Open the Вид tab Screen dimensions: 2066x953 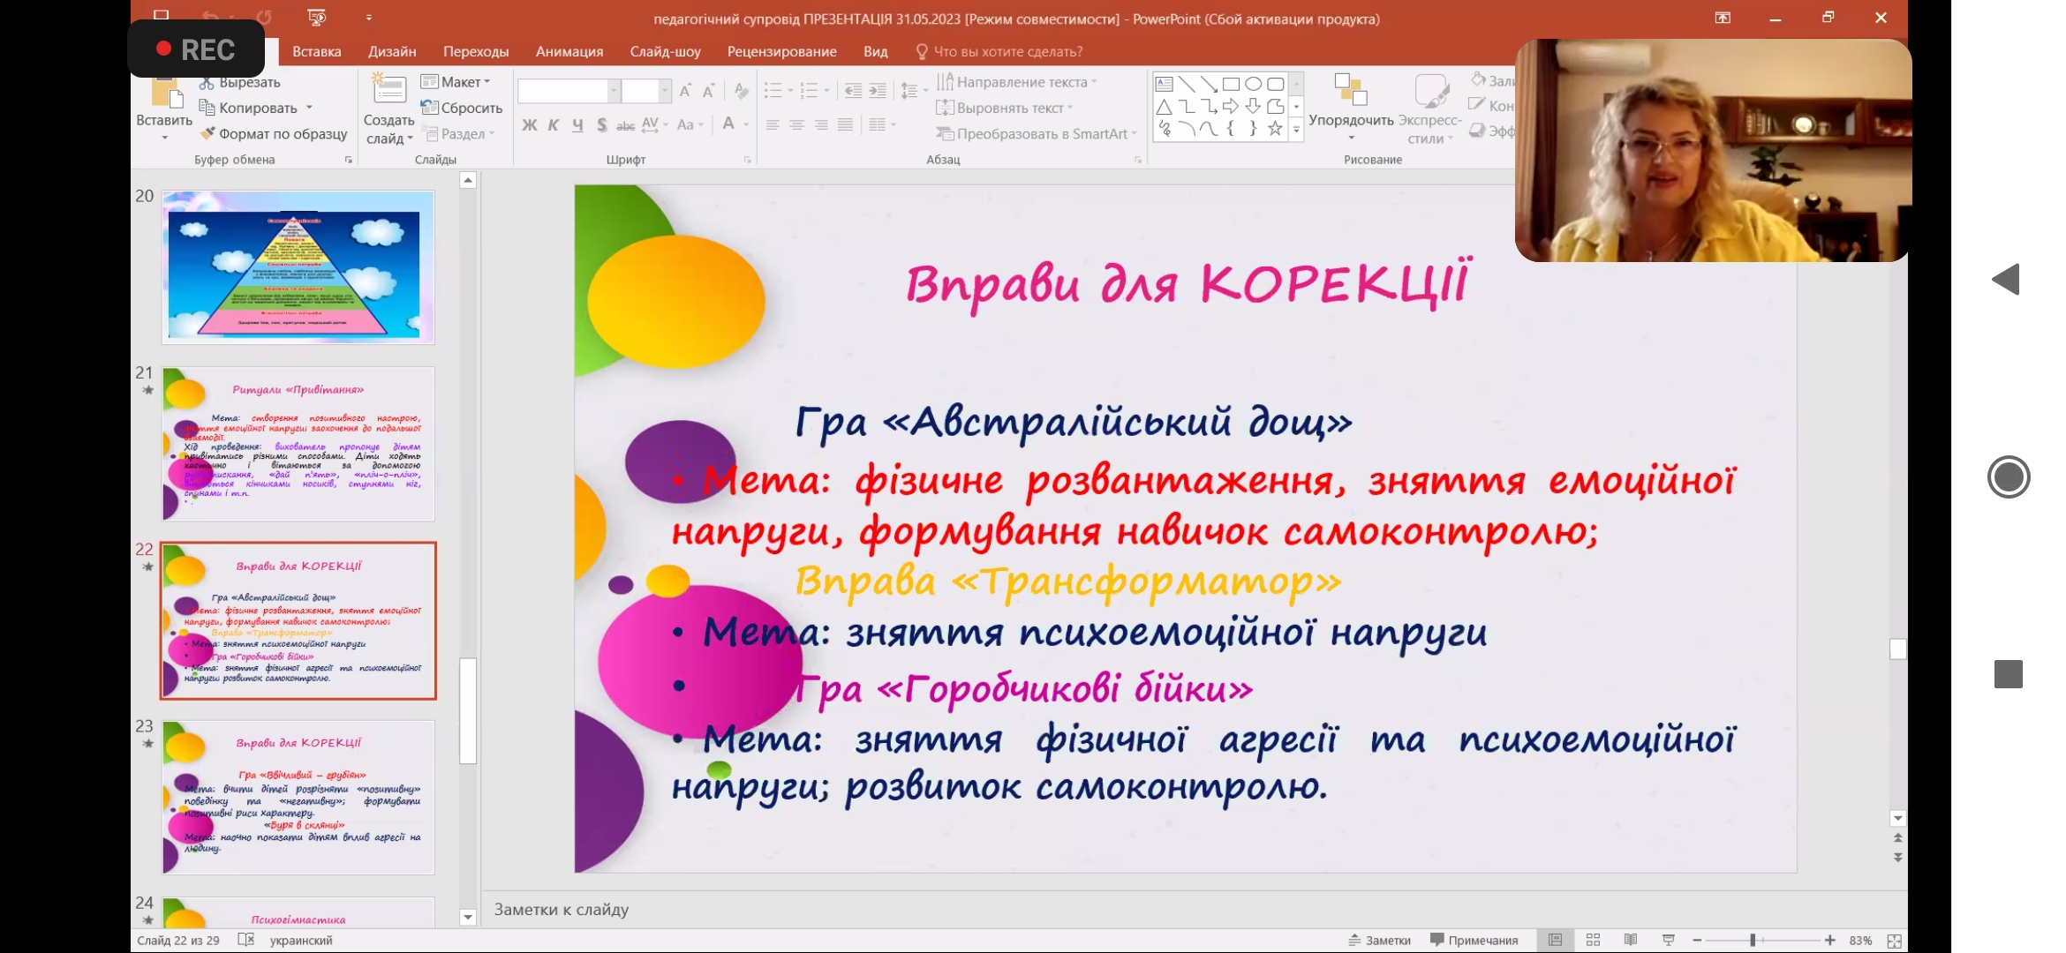(875, 52)
